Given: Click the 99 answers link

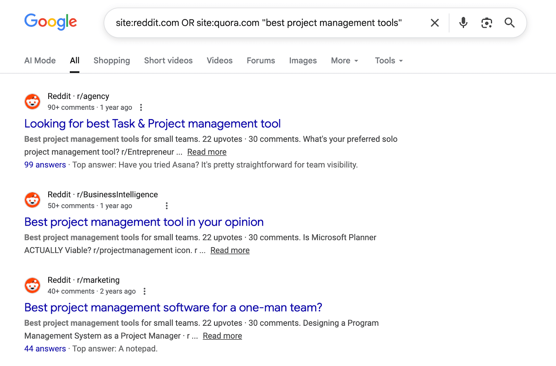Looking at the screenshot, I should point(45,165).
